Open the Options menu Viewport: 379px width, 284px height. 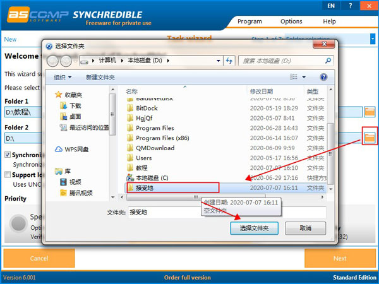[291, 21]
